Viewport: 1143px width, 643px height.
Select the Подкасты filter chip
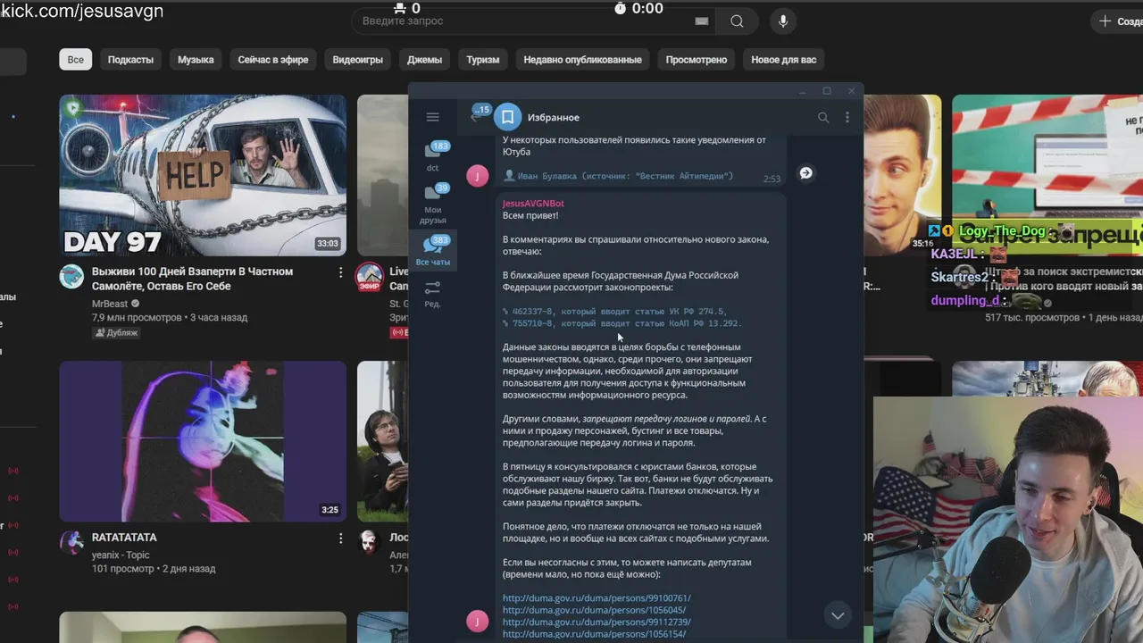click(x=130, y=60)
